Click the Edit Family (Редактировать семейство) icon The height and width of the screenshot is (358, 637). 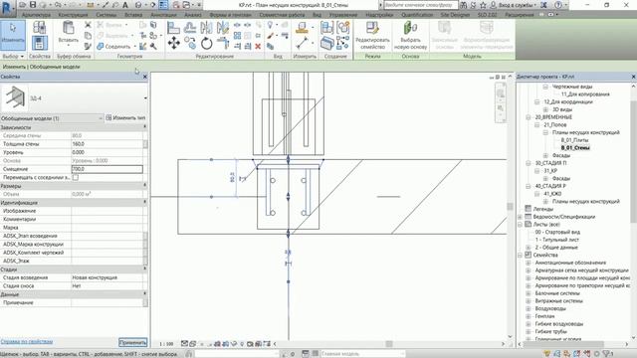pyautogui.click(x=372, y=28)
